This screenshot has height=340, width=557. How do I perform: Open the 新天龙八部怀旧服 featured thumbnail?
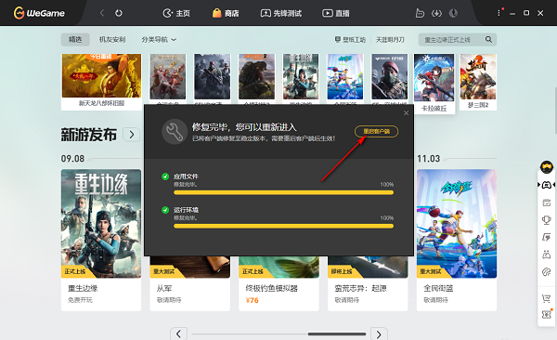coord(101,82)
